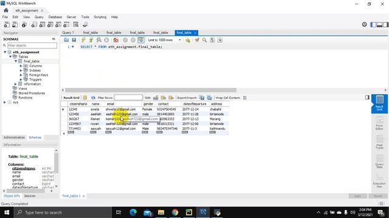Toggle the auto-commit mode button
Screen dimensions: 389x218
click(140, 40)
